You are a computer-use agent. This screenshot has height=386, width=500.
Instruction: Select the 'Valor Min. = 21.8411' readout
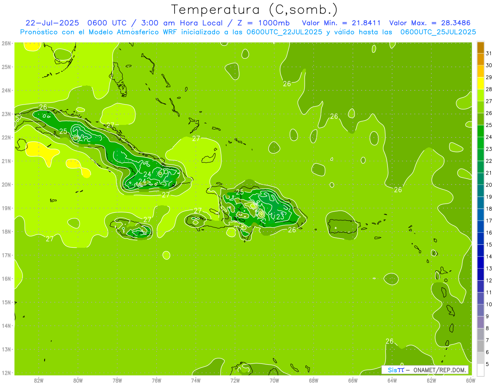click(x=341, y=23)
